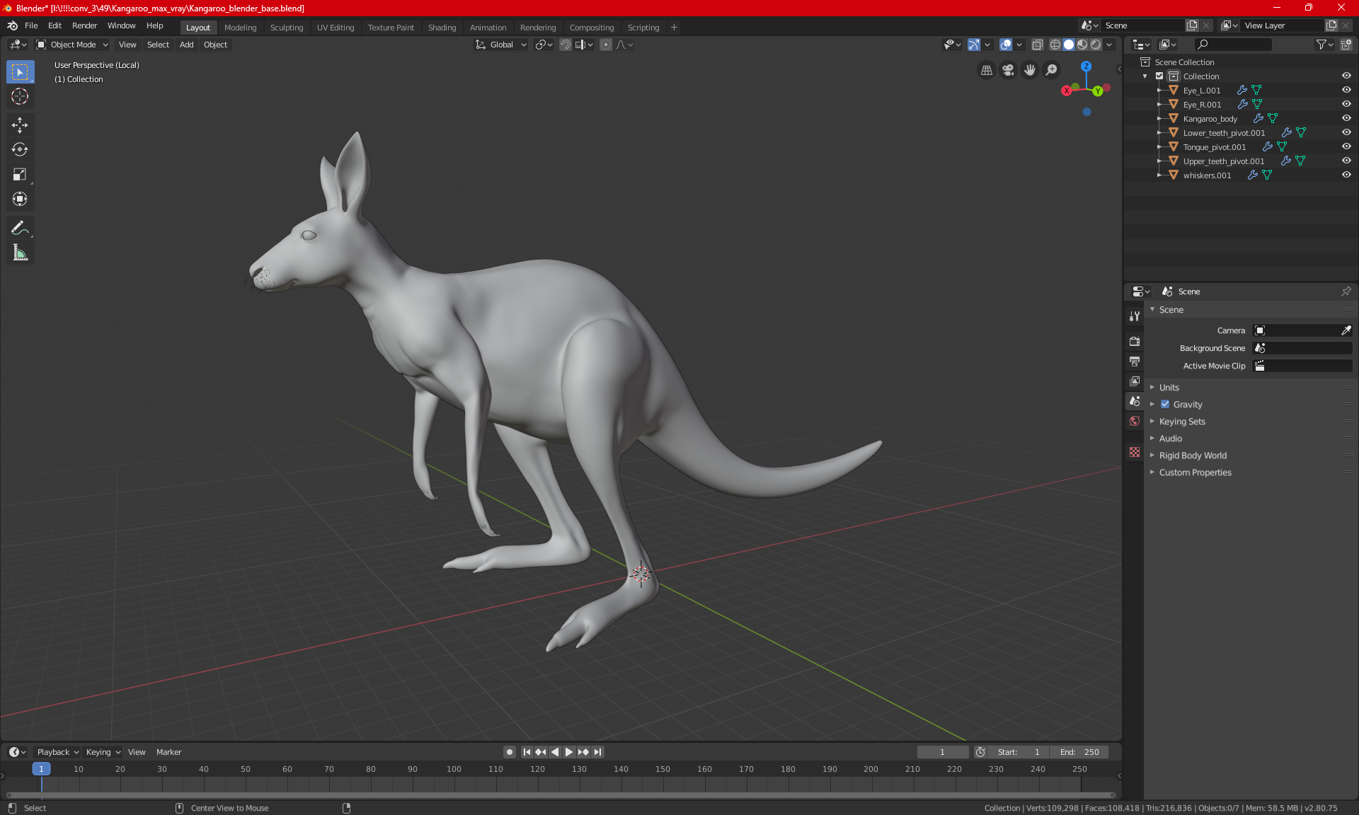Open the View Layer properties tab
This screenshot has width=1359, height=815.
coord(1135,381)
